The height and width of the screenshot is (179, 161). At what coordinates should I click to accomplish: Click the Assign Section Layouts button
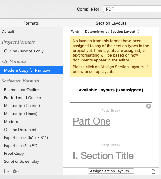pos(111,171)
